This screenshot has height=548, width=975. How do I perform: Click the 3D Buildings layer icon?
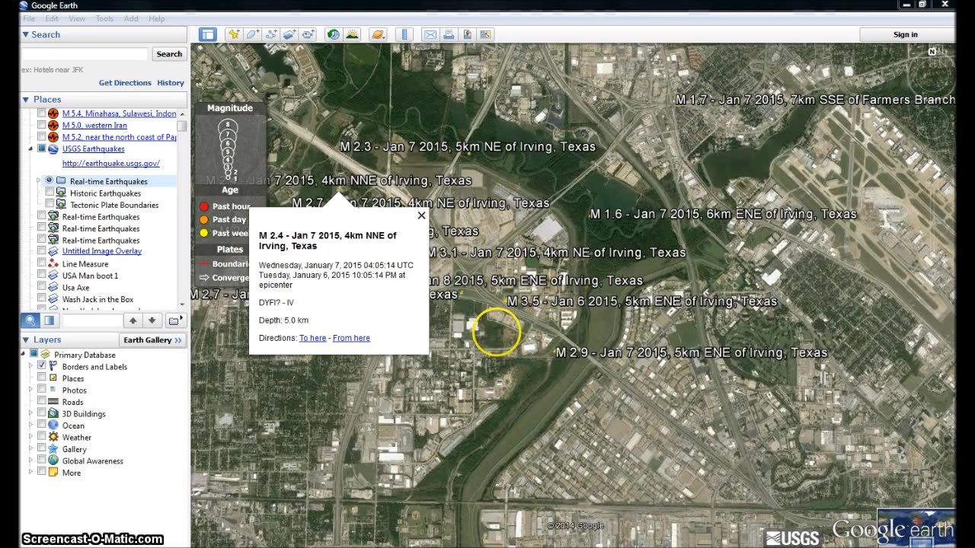53,413
